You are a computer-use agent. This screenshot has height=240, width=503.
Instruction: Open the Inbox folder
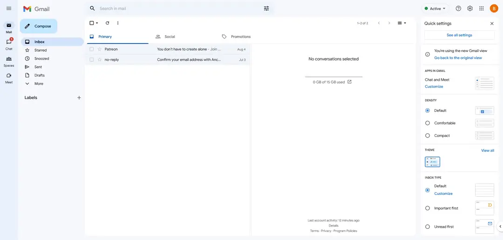(52, 42)
